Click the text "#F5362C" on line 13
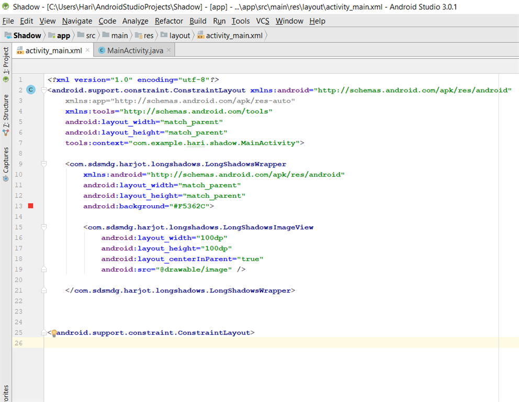519x402 pixels. (189, 206)
